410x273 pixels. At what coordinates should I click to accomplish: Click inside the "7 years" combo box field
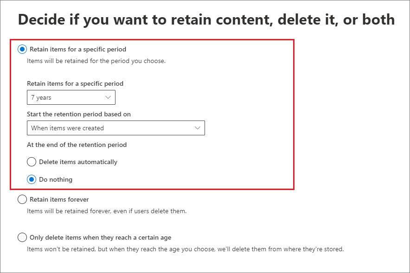point(60,97)
